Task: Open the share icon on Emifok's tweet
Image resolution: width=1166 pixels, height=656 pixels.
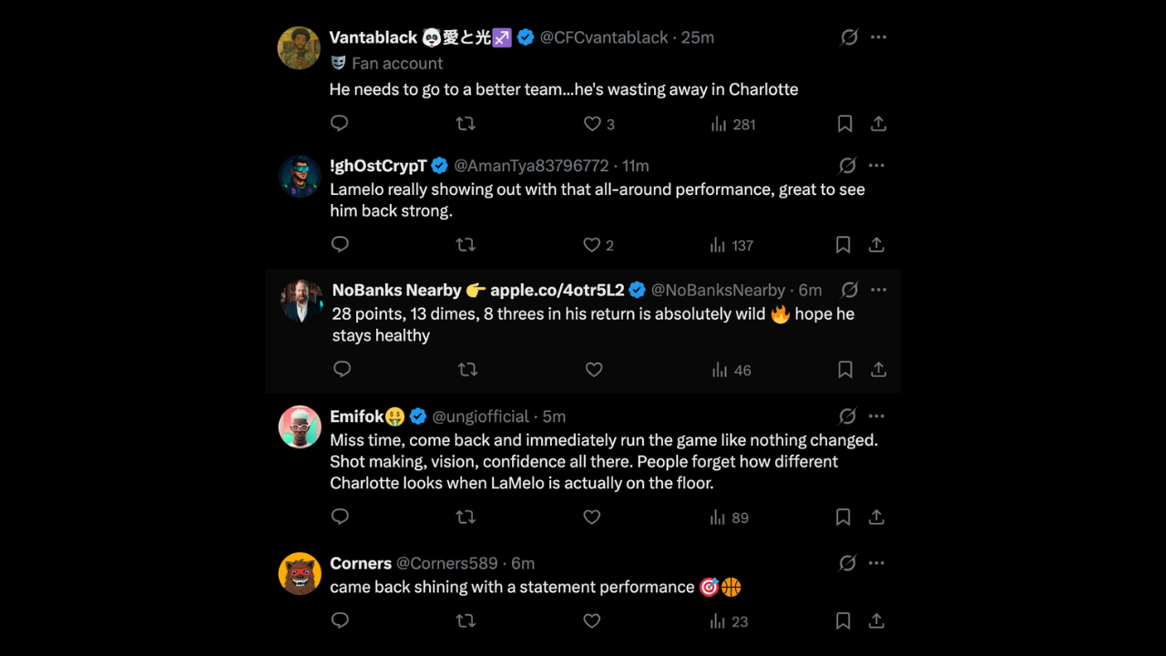Action: pos(876,517)
